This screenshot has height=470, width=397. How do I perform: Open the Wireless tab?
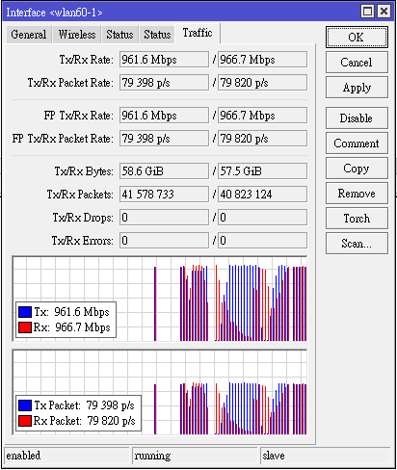click(x=77, y=35)
